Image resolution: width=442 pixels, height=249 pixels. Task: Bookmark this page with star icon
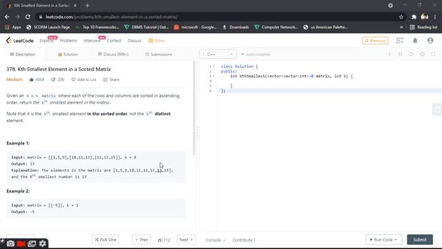tap(401, 17)
